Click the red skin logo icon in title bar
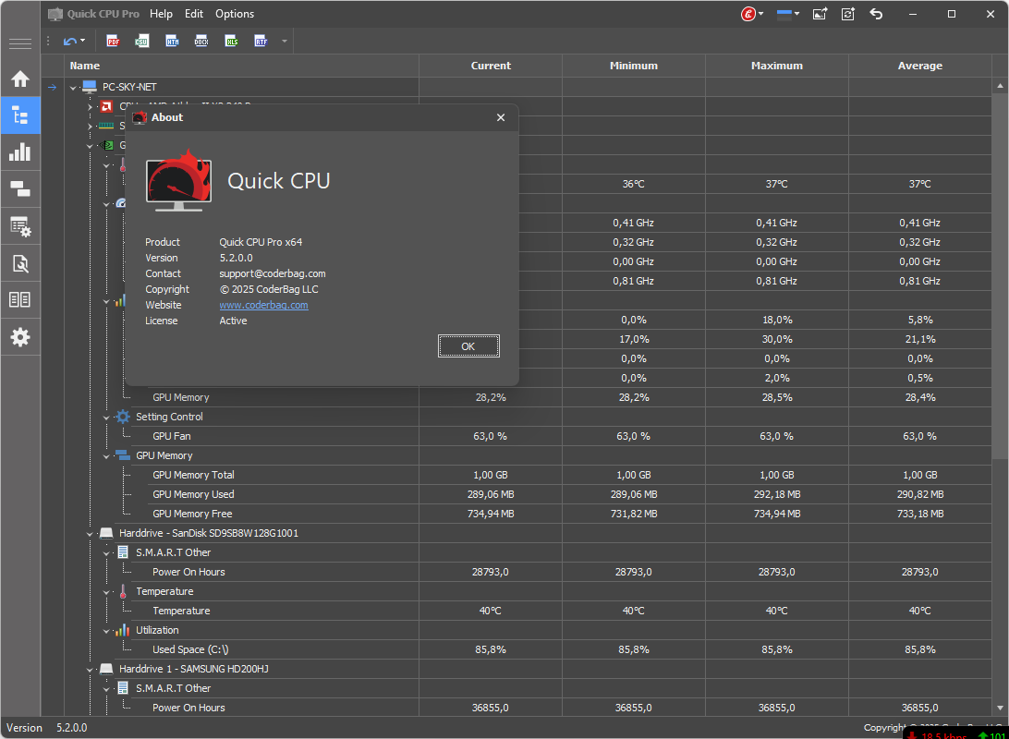Screen dimensions: 1009x739 748,14
